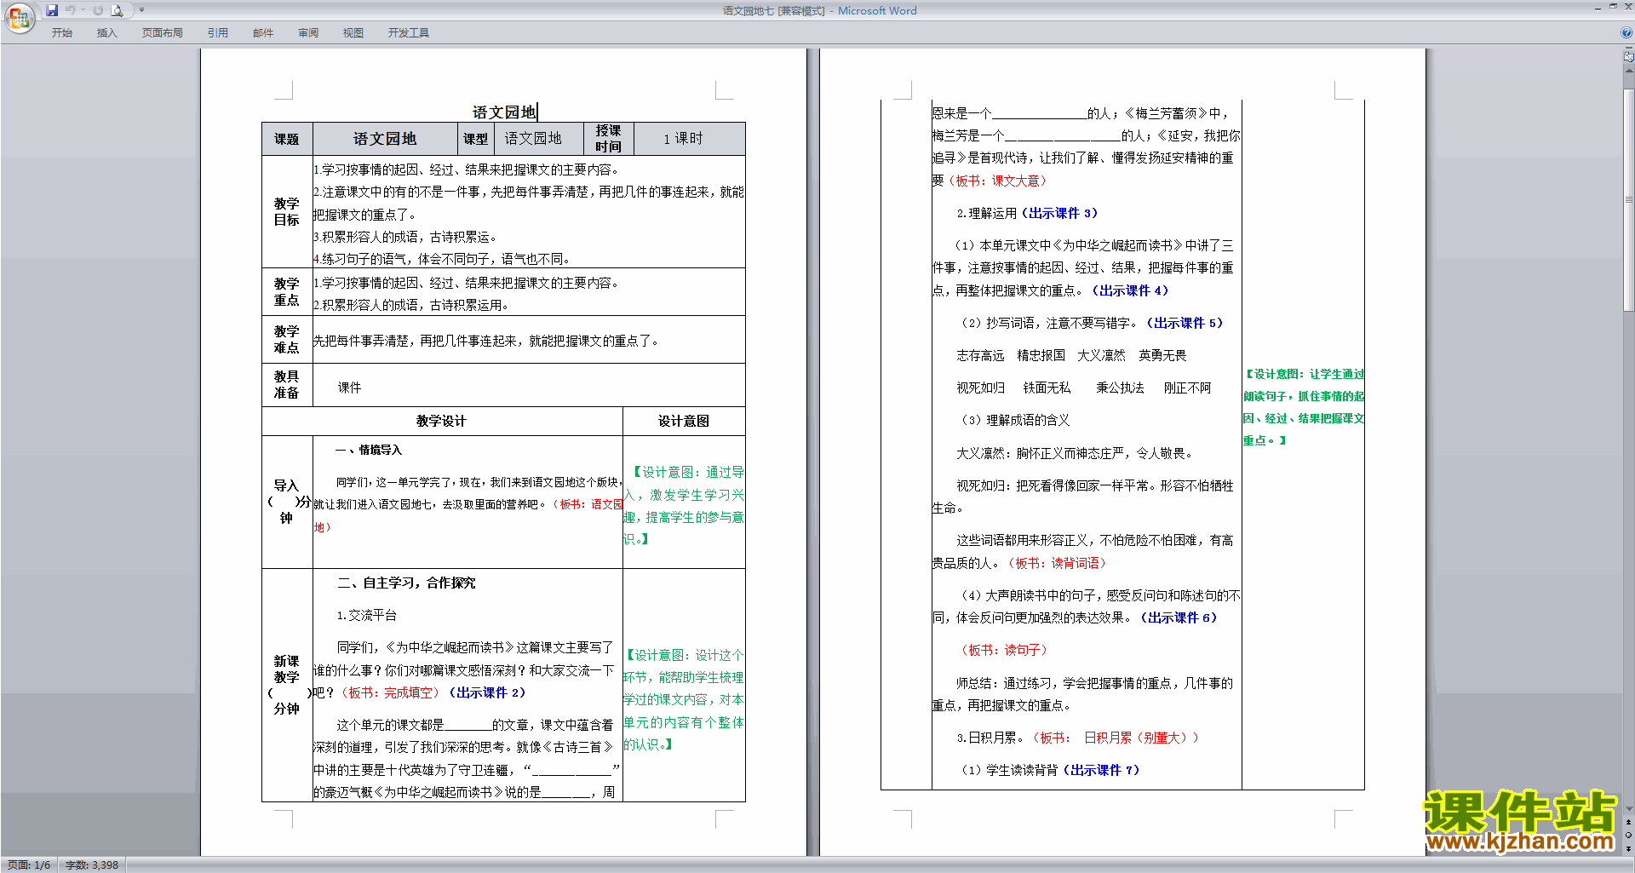Click the text 1.交流平台
Screen dimensions: 1635x873
click(367, 615)
